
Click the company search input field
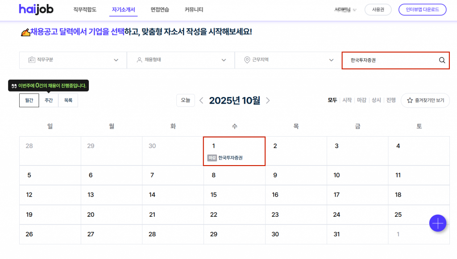391,61
